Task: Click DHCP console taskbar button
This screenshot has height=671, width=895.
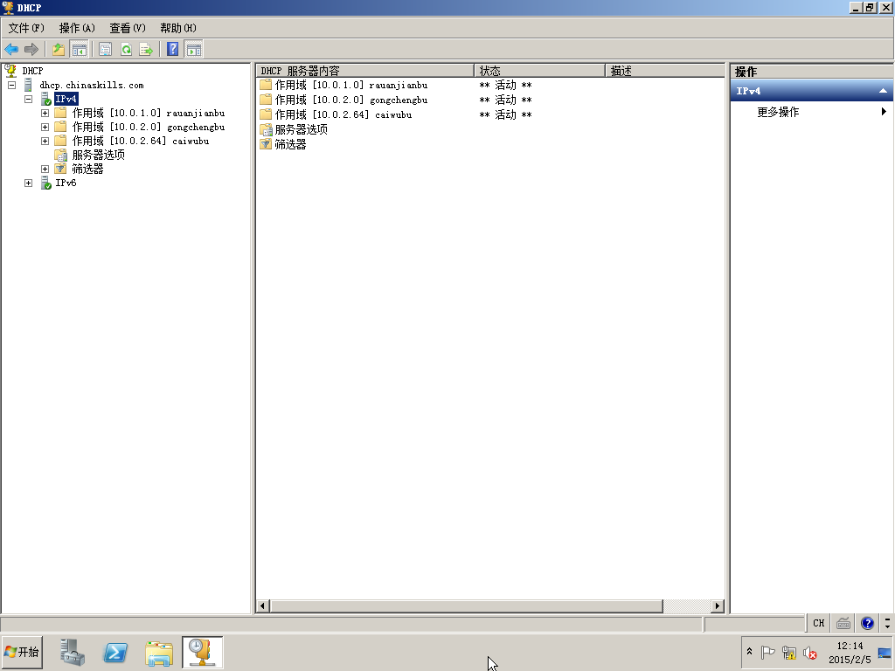Action: point(203,652)
